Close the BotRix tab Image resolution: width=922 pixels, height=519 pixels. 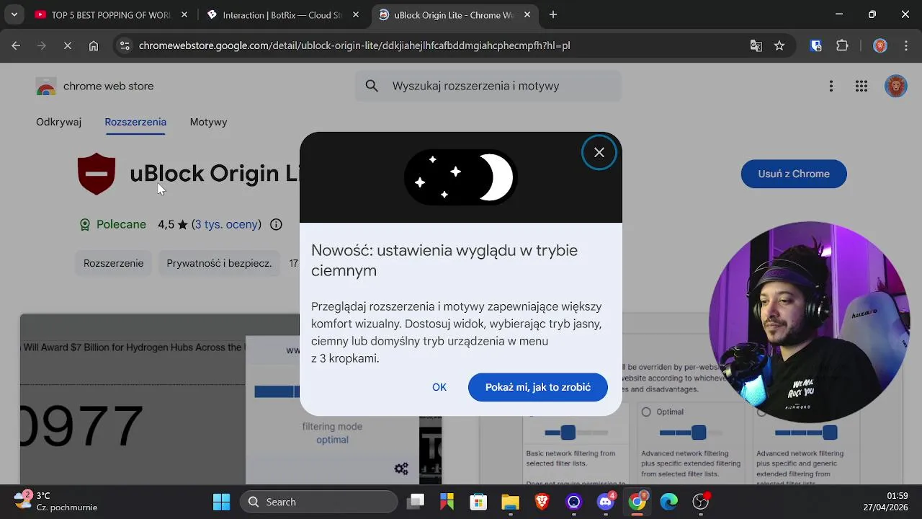(355, 14)
